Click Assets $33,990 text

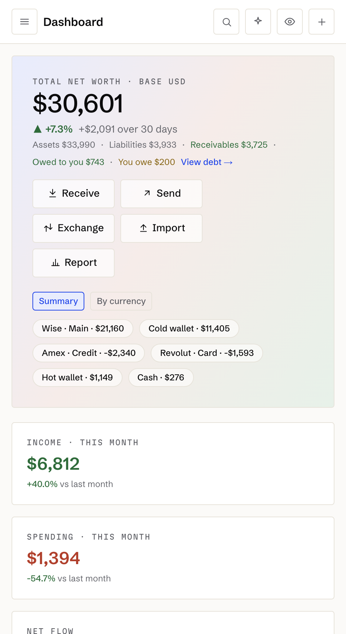click(x=64, y=145)
